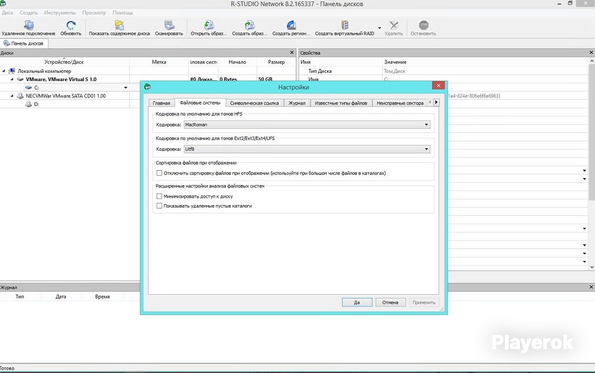The width and height of the screenshot is (595, 373).
Task: Click the R-Studio icon in Настройки title bar
Action: (x=147, y=87)
